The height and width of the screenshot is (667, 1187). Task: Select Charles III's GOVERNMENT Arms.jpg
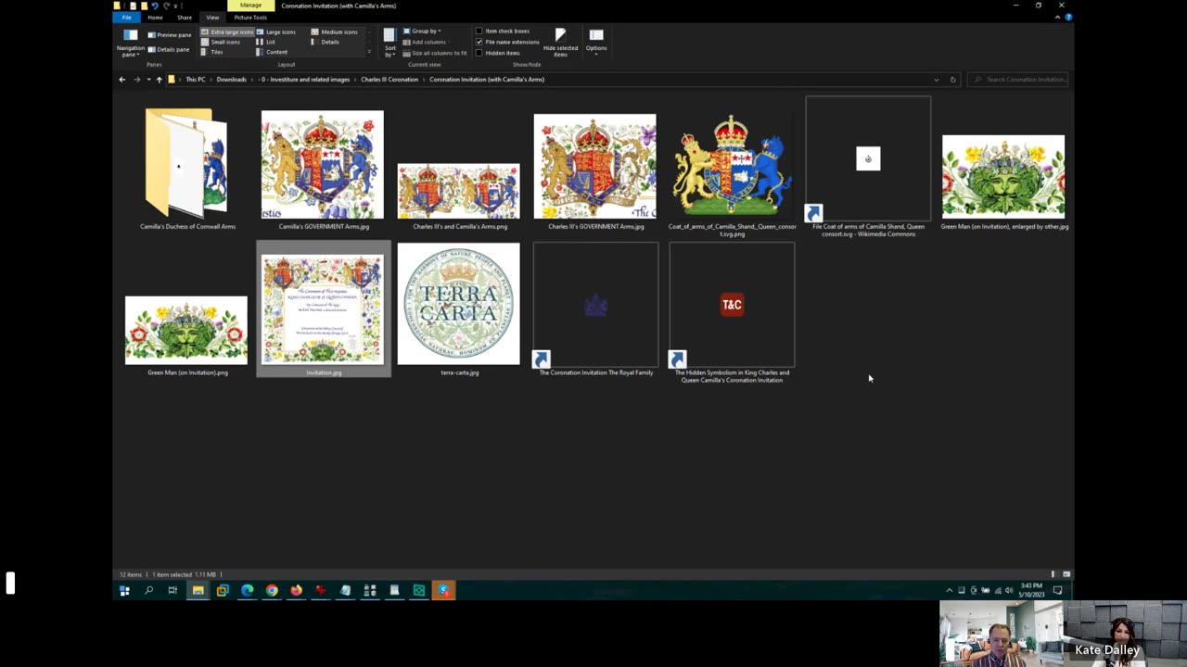coord(595,169)
